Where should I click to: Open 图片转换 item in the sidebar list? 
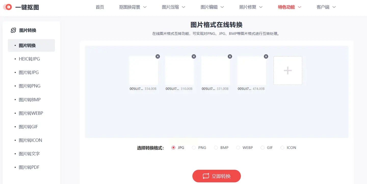(x=31, y=46)
